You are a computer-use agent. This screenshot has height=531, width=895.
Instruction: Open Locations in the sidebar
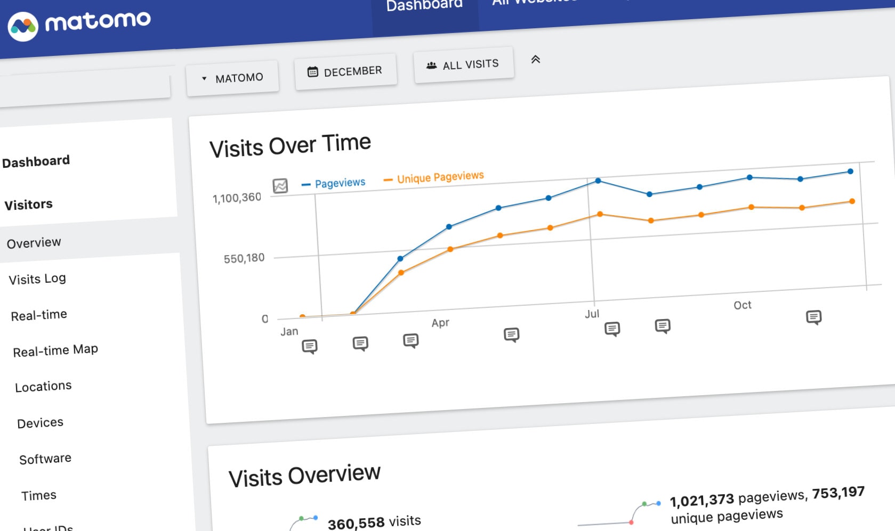pyautogui.click(x=43, y=386)
